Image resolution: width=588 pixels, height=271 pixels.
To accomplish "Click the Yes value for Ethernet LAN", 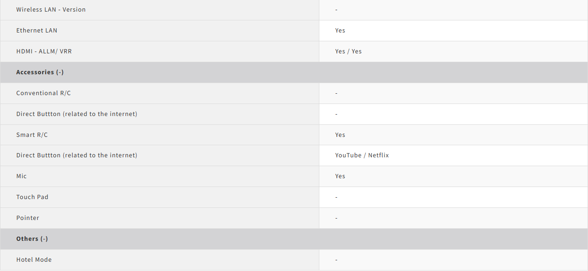I will (340, 31).
